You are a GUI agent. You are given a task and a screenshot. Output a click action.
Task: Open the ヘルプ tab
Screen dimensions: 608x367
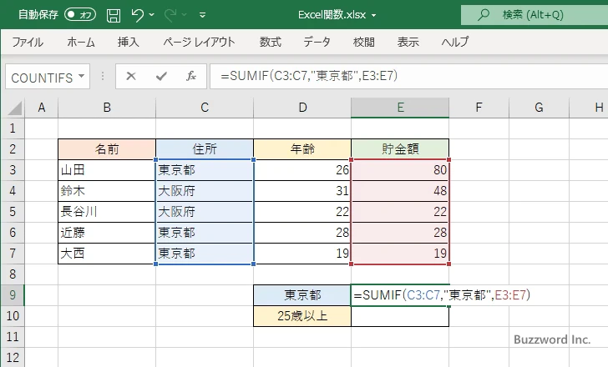pos(455,42)
